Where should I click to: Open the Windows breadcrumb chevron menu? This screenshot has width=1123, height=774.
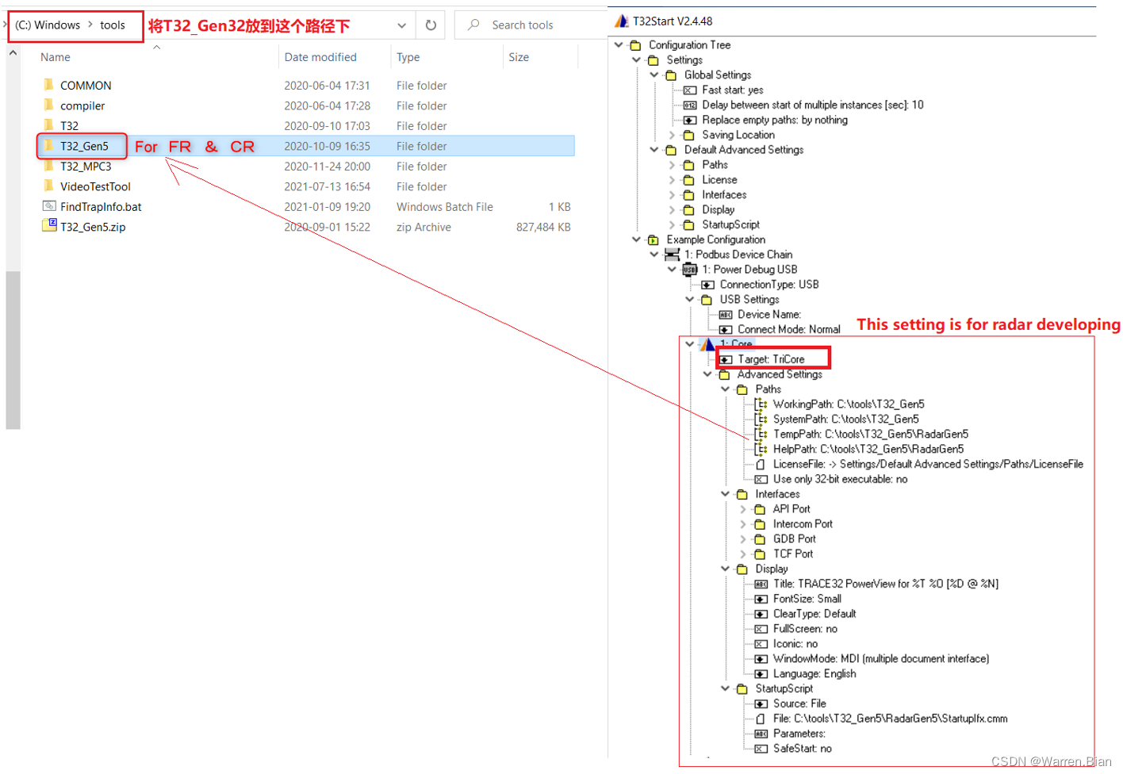coord(90,25)
